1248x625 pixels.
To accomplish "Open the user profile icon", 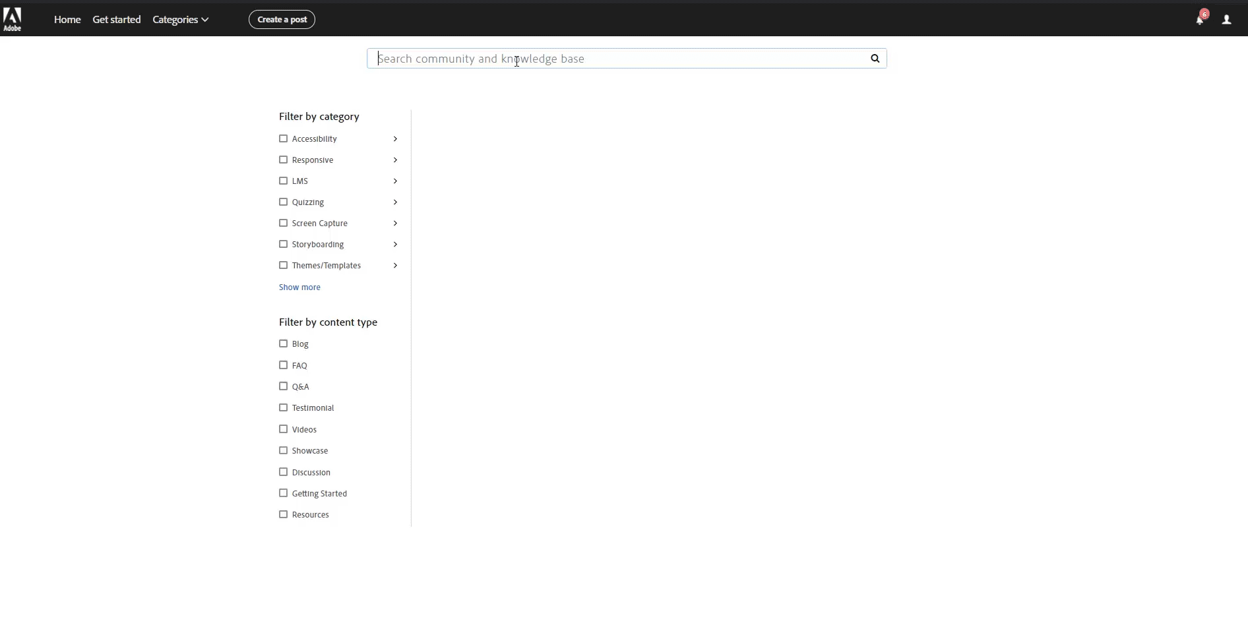I will click(x=1226, y=20).
